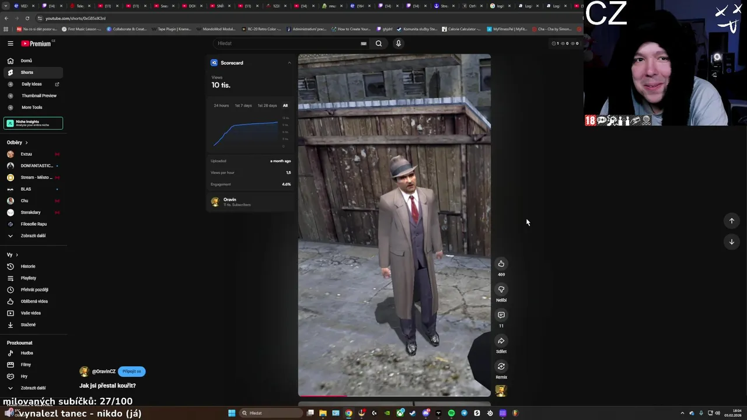Viewport: 747px width, 420px height.
Task: Open Playlisty in sidebar
Action: 33,278
